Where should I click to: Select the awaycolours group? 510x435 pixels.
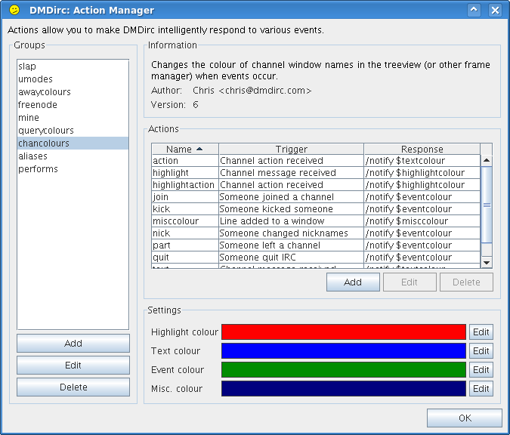[73, 91]
